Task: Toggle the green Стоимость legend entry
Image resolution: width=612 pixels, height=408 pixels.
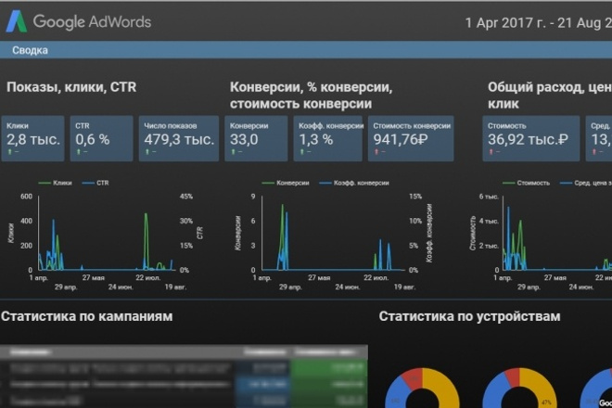Action: point(526,183)
